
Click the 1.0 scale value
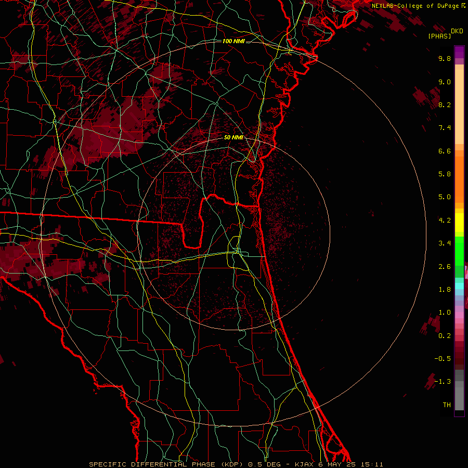click(445, 313)
